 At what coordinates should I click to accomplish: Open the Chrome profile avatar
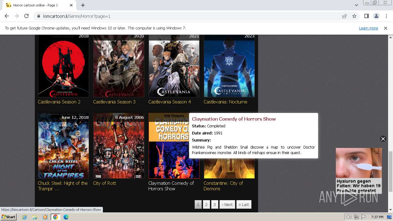click(376, 16)
